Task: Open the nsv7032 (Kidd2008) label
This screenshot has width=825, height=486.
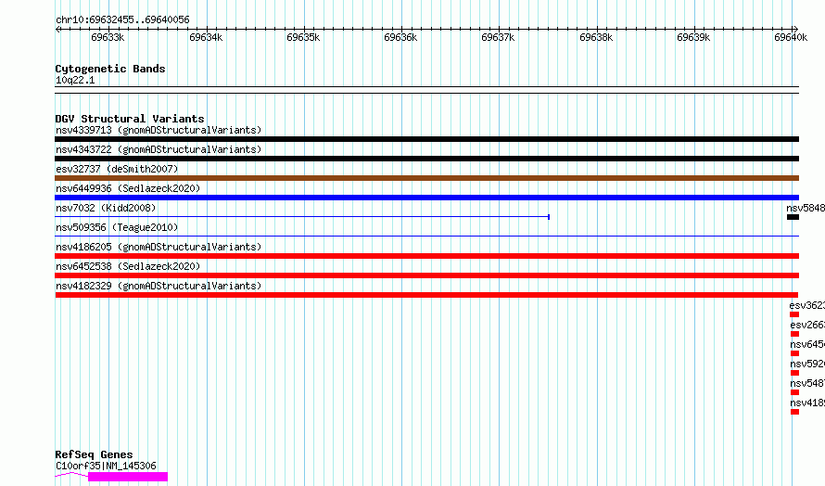Action: [106, 208]
